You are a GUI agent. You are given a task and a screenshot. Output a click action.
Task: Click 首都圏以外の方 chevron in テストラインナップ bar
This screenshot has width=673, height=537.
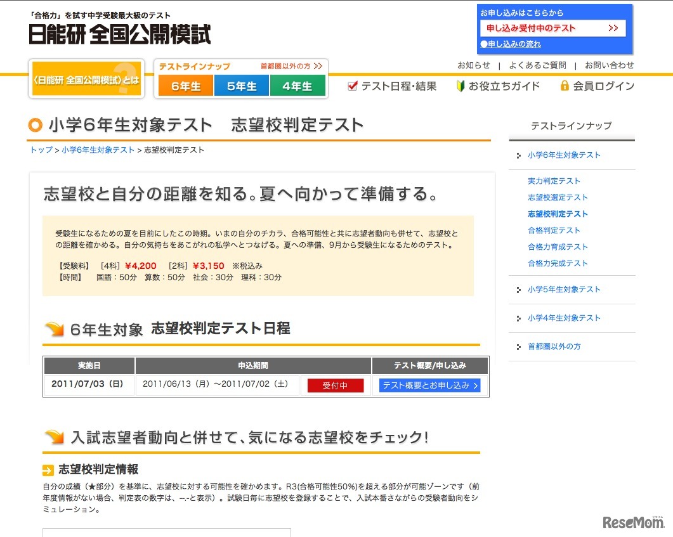[x=317, y=65]
